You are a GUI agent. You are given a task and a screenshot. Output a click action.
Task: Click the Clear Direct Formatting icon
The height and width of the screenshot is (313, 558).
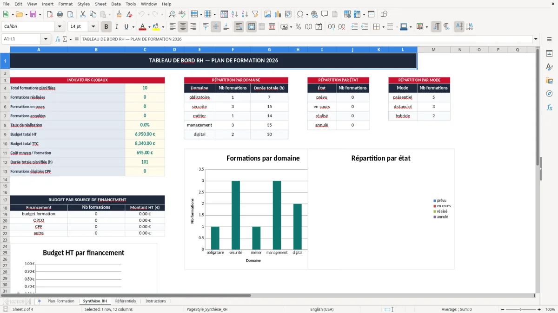pos(129,14)
